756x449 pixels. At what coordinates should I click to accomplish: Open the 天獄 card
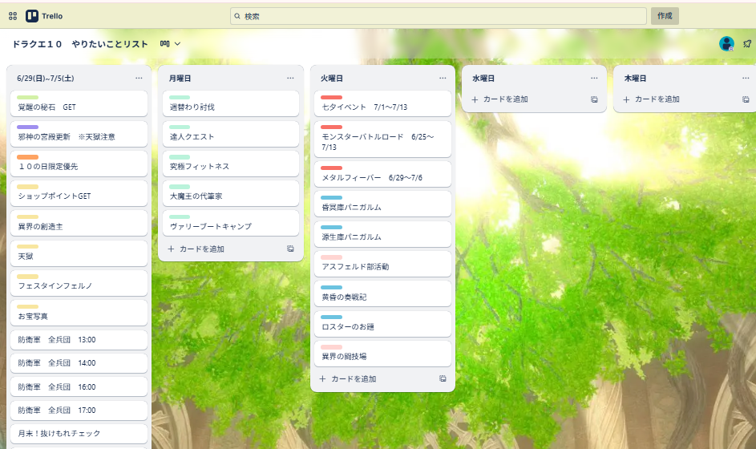[x=79, y=253]
